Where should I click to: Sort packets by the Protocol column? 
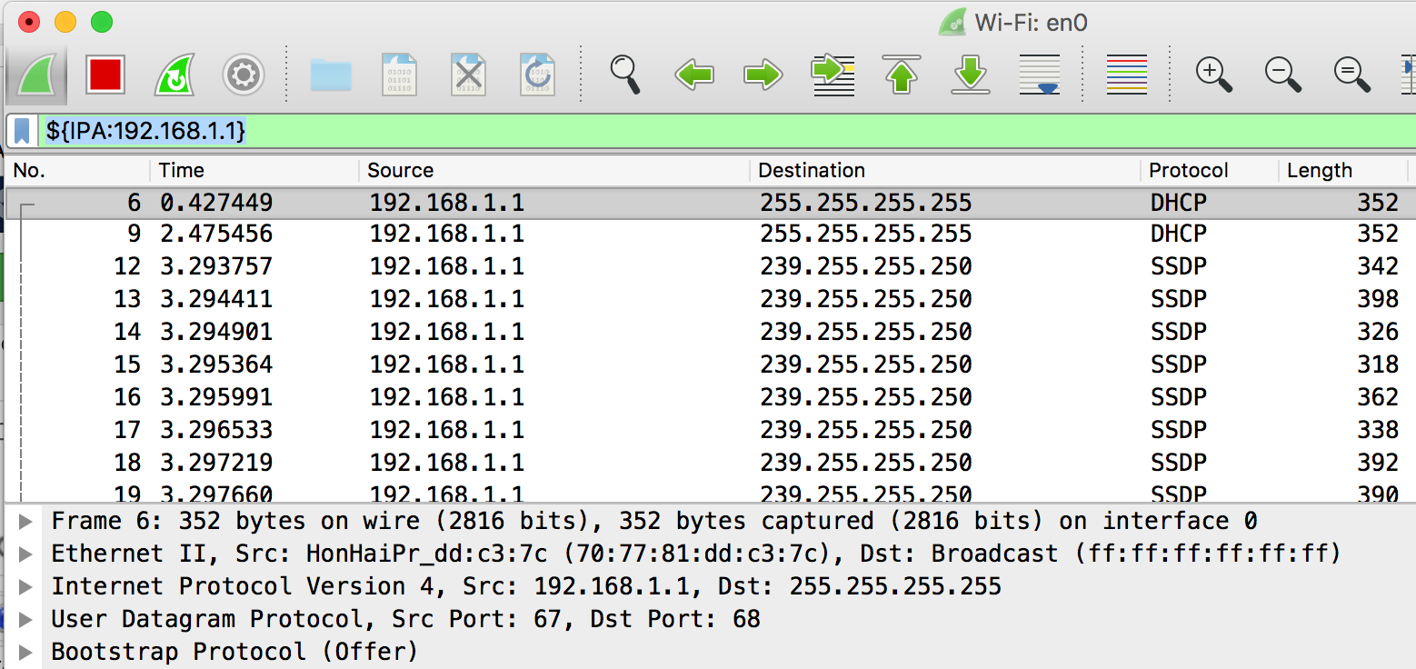click(1188, 171)
